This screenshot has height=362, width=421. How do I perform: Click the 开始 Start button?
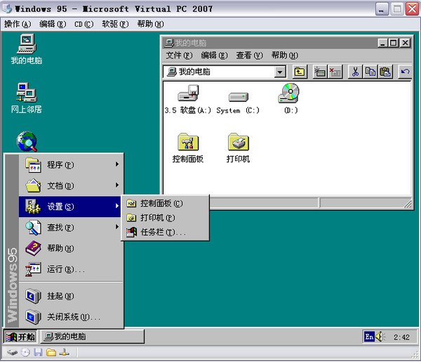pyautogui.click(x=20, y=337)
